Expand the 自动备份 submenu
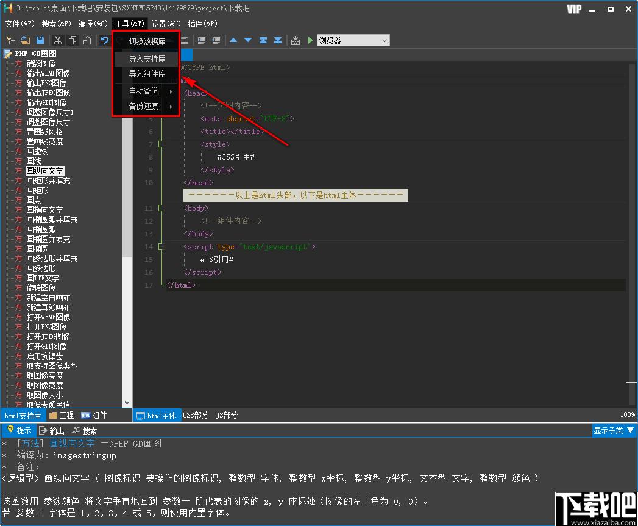 click(x=146, y=91)
